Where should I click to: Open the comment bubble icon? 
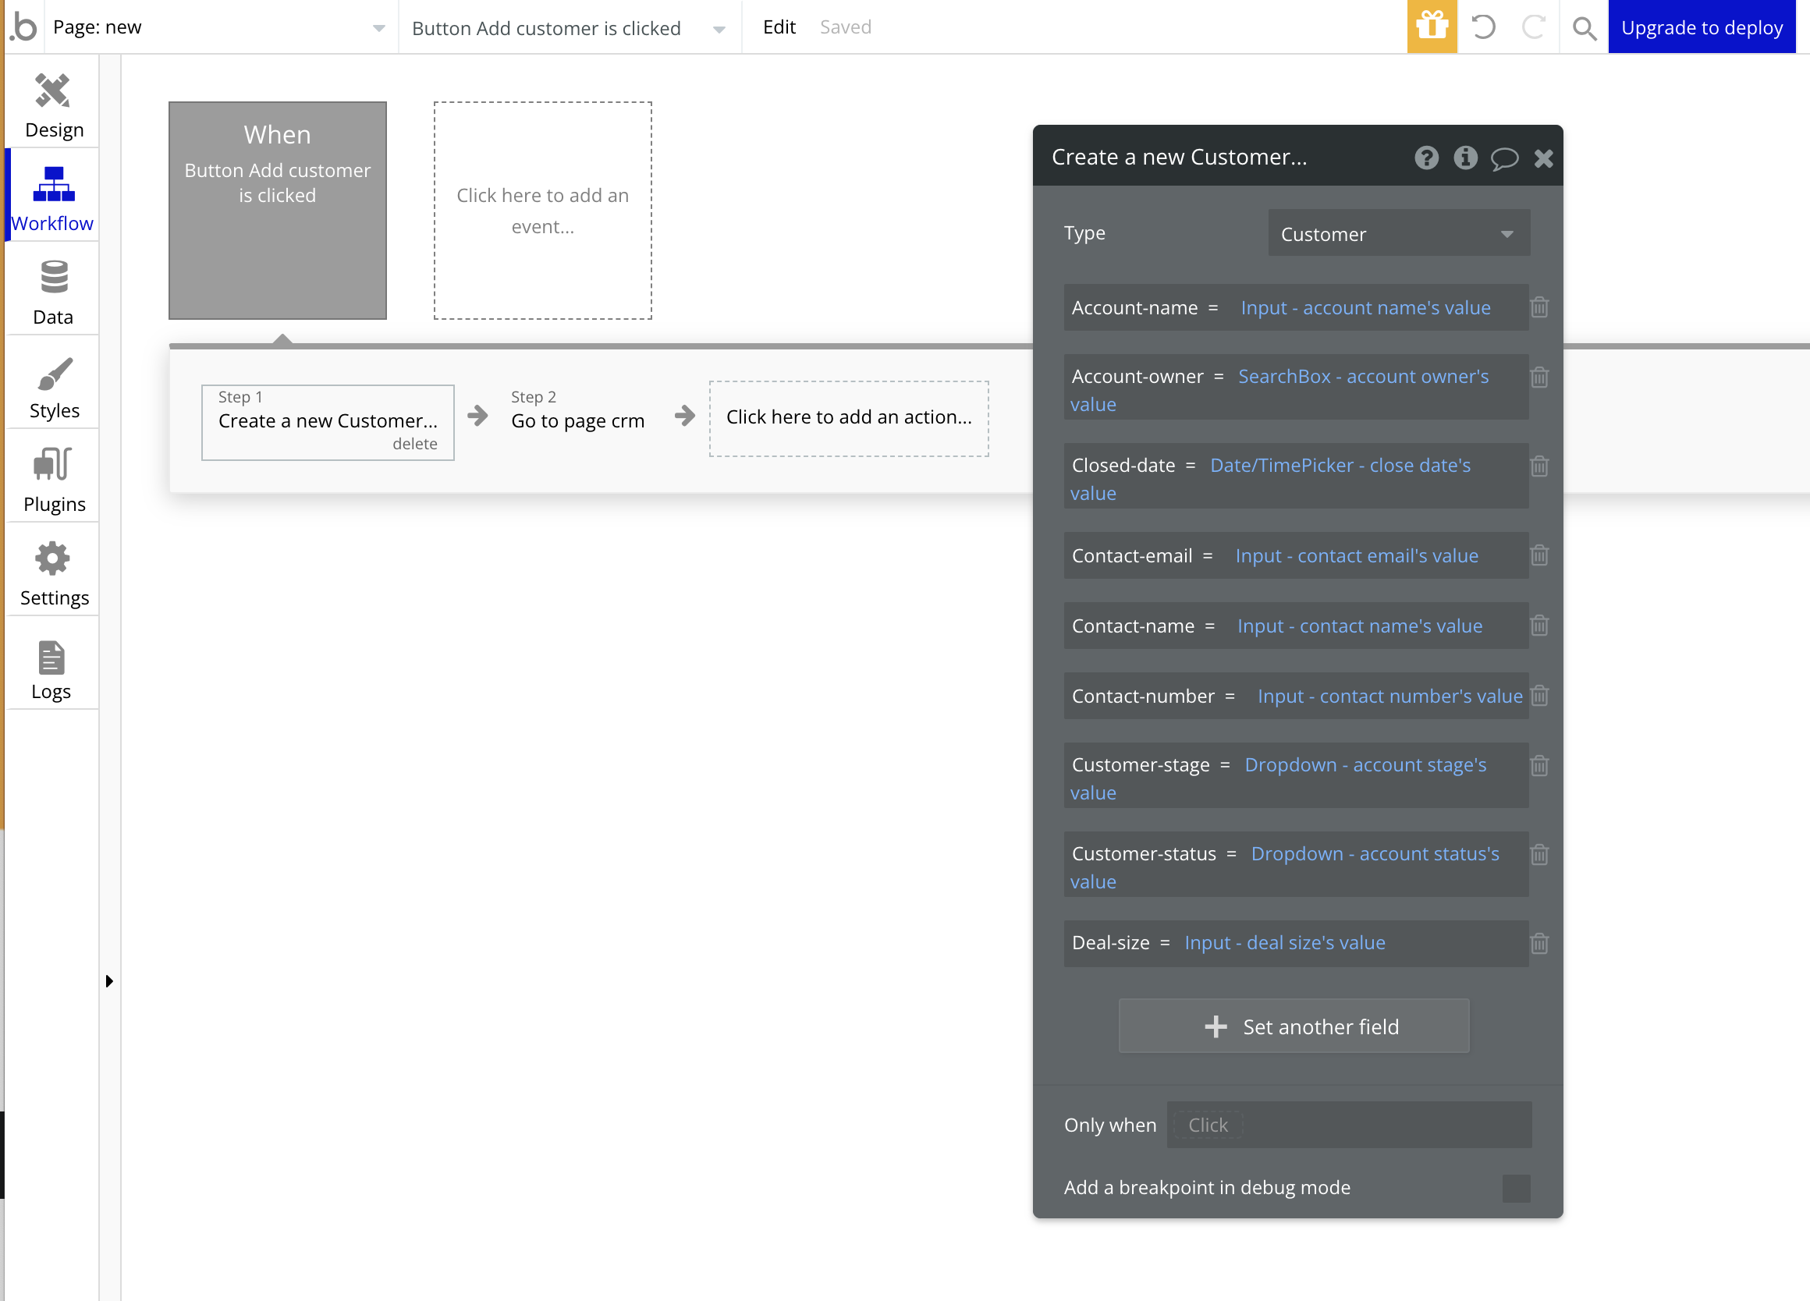(1504, 158)
